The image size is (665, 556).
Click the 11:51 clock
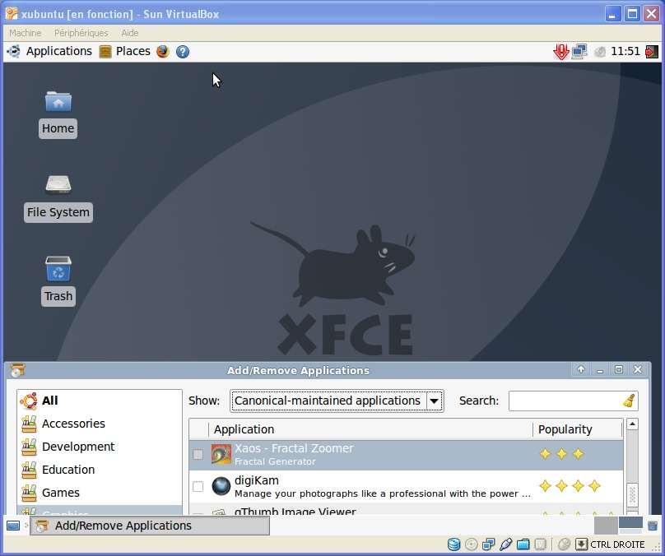[625, 51]
